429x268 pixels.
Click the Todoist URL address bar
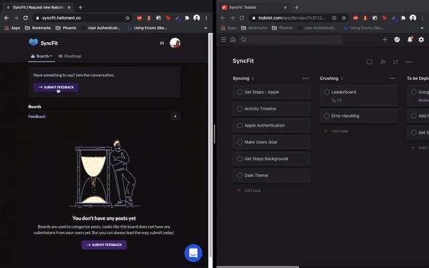coord(298,18)
